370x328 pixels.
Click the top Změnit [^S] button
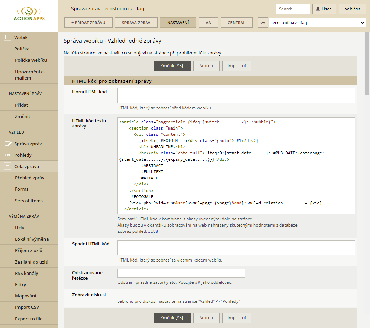pyautogui.click(x=172, y=66)
